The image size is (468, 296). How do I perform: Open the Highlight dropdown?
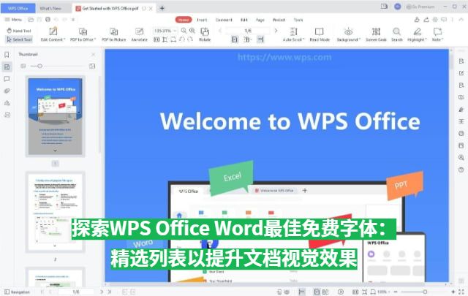click(x=416, y=35)
